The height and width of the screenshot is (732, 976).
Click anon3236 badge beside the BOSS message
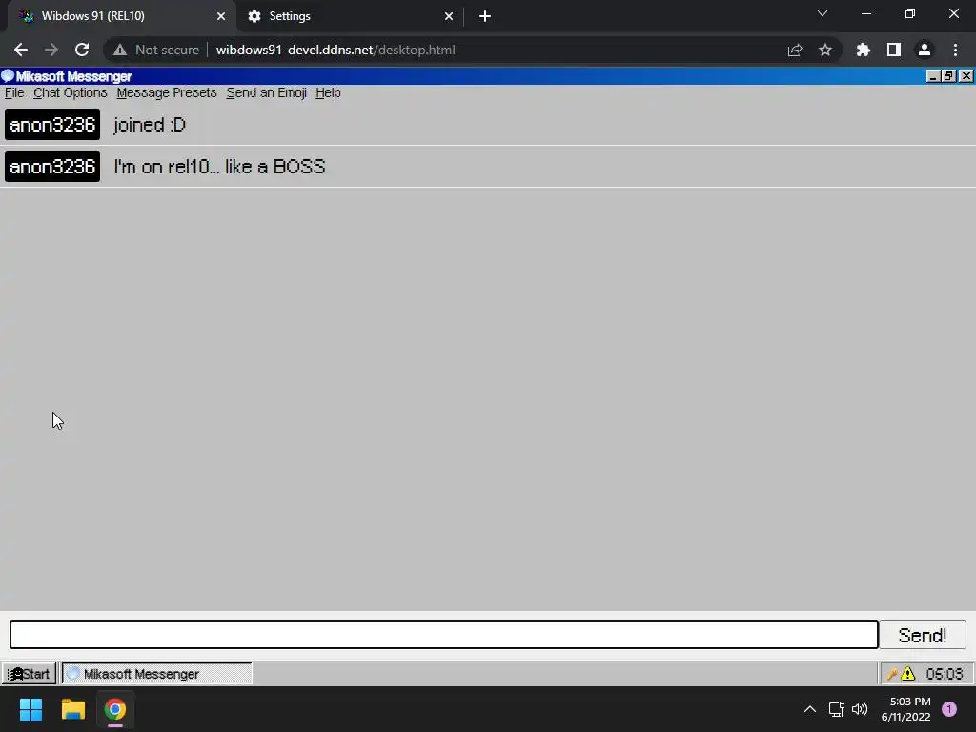(52, 166)
